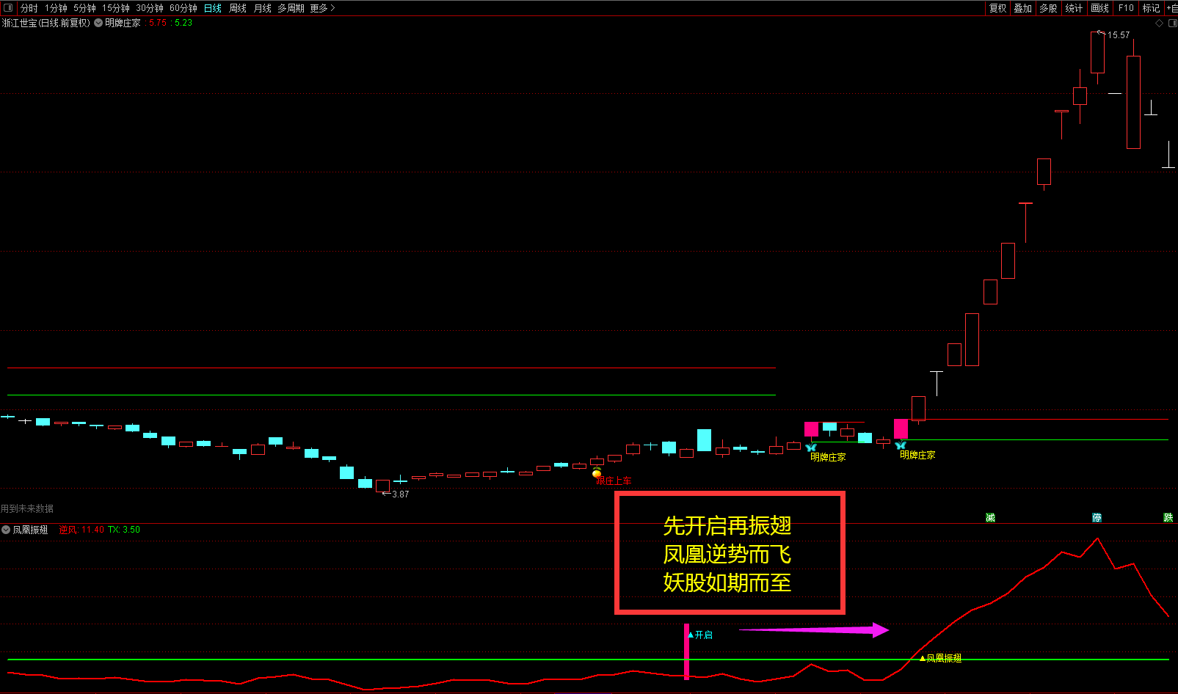Image resolution: width=1178 pixels, height=694 pixels.
Task: Select the 15分钟 period tab
Action: [x=116, y=8]
